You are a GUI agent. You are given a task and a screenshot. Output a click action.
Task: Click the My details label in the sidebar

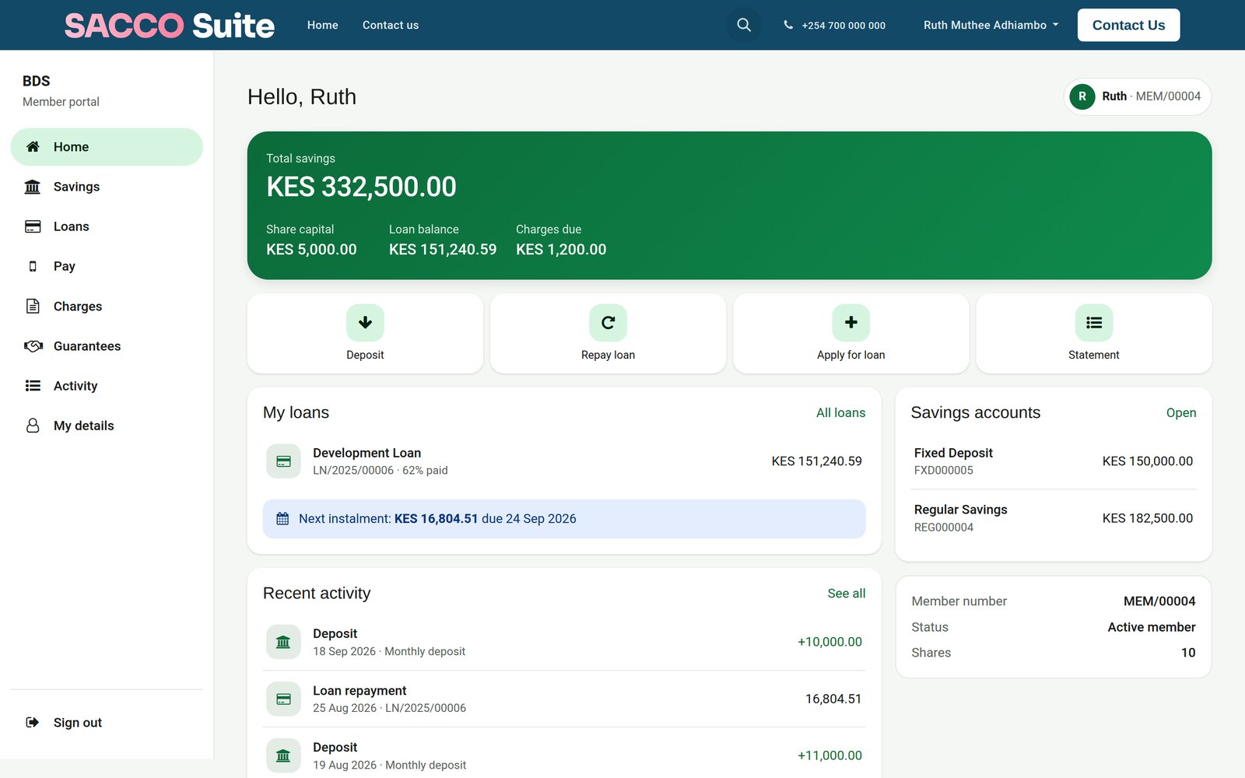tap(83, 426)
